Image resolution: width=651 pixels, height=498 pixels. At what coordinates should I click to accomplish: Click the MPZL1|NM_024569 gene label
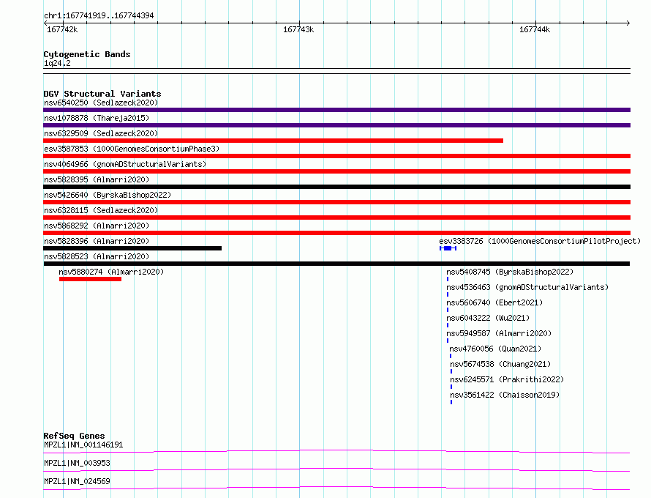pos(77,481)
